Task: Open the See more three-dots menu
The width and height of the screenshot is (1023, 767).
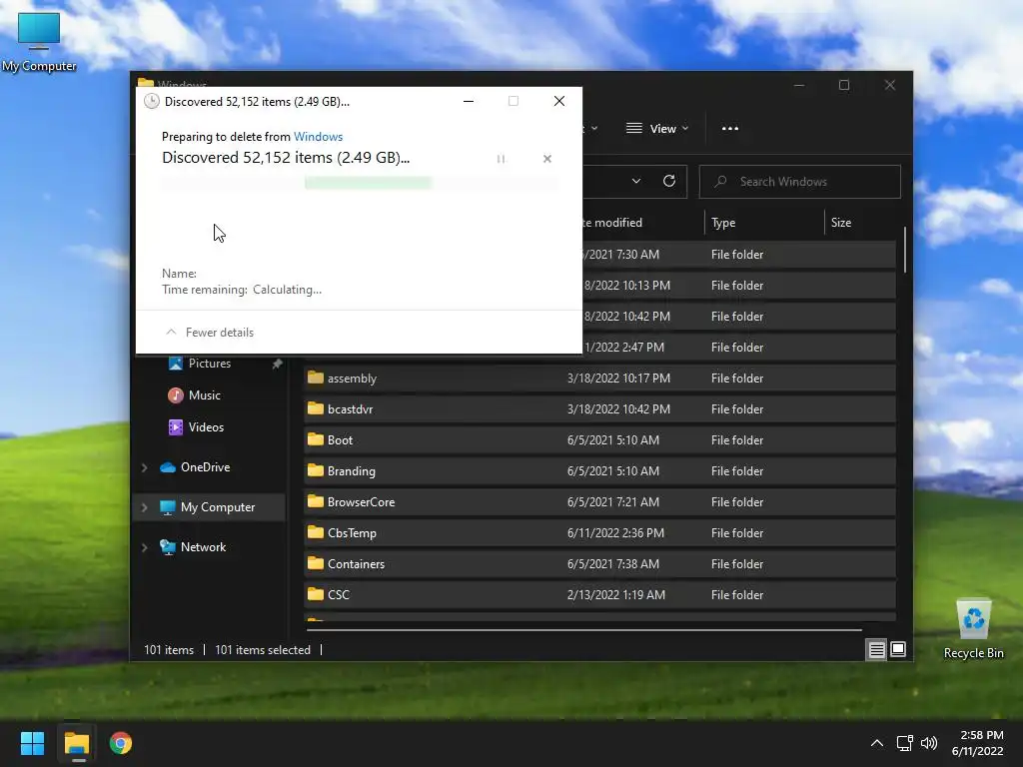Action: tap(730, 129)
